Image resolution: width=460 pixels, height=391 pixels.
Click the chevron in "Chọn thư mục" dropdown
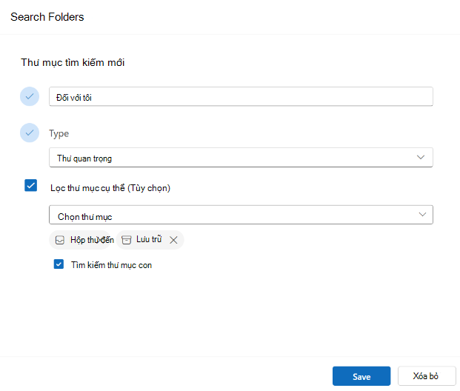point(422,215)
